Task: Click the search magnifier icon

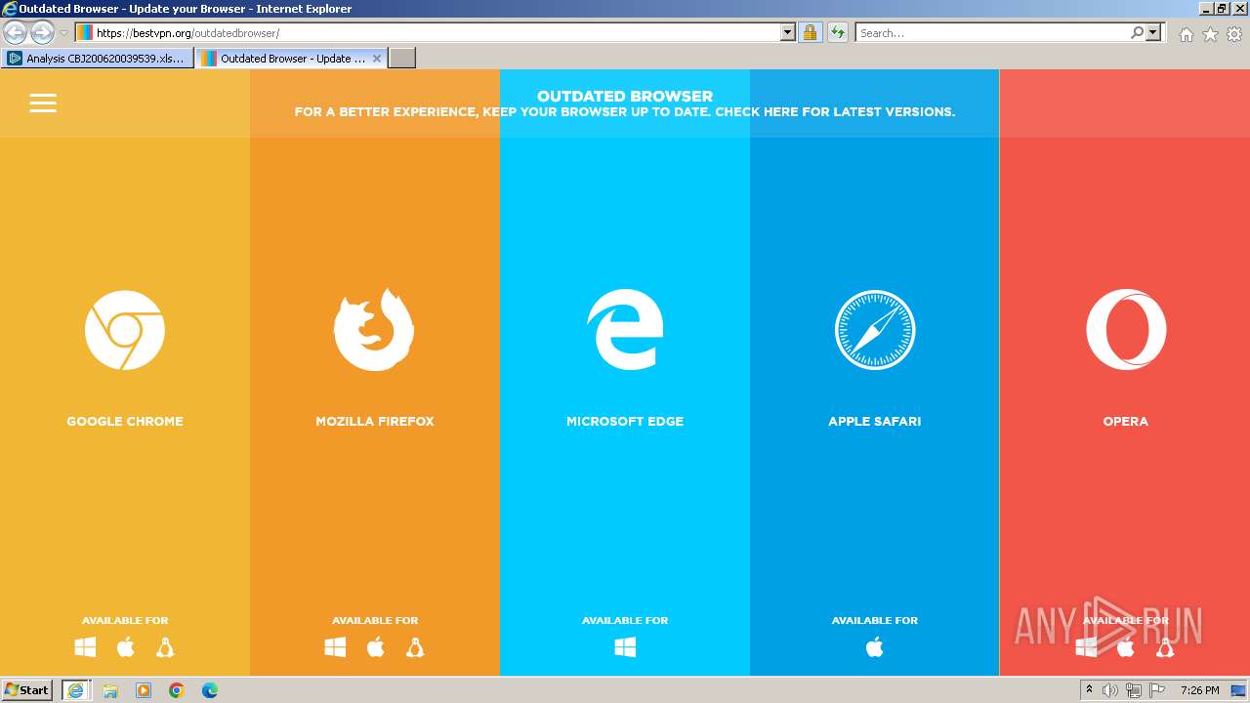Action: 1137,32
